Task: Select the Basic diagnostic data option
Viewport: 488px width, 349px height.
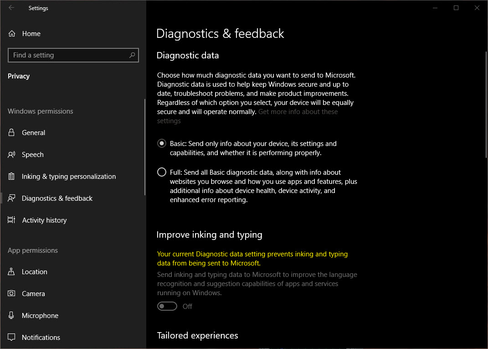Action: click(162, 144)
